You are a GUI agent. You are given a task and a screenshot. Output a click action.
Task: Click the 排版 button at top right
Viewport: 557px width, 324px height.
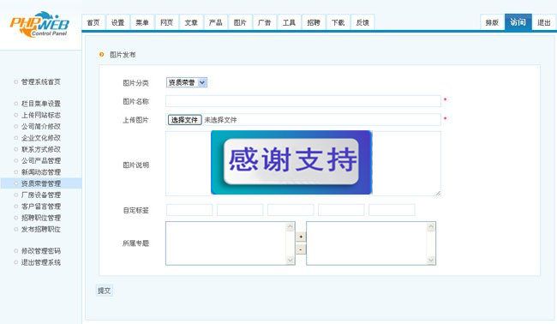click(492, 22)
